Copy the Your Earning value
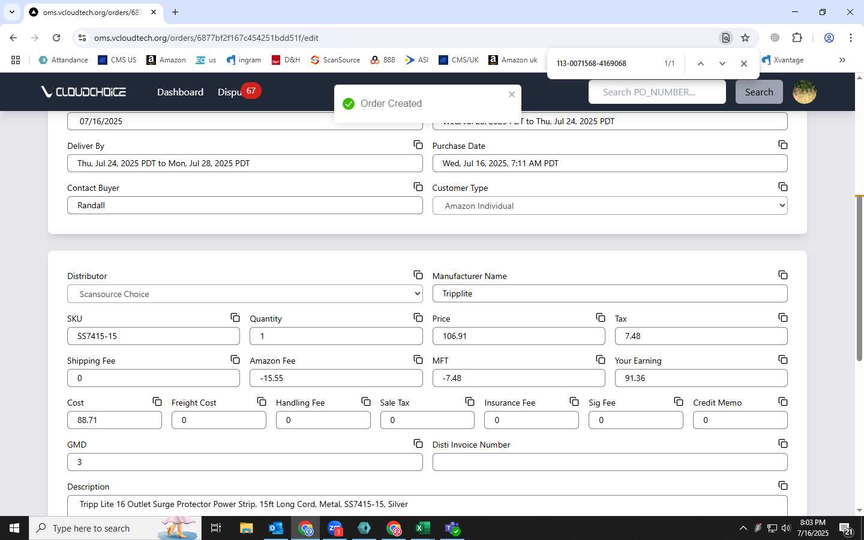Screen dimensions: 864x540 coord(783,359)
